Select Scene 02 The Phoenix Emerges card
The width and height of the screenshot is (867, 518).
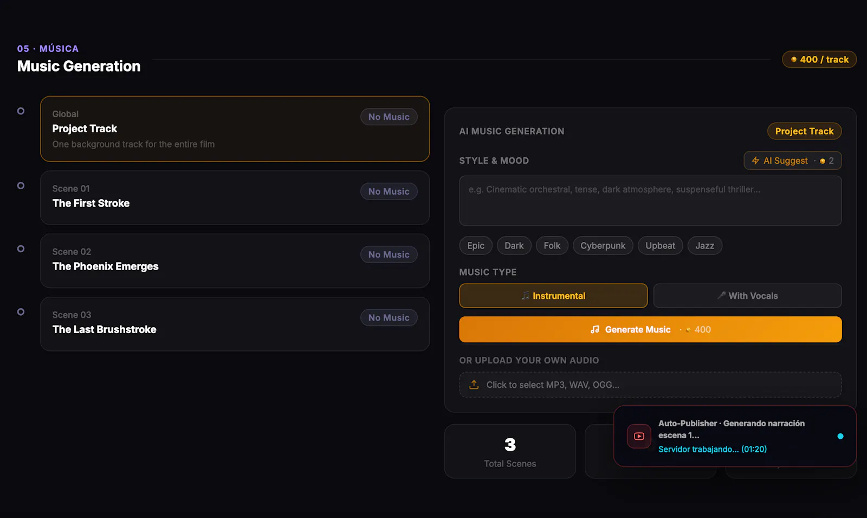click(235, 261)
